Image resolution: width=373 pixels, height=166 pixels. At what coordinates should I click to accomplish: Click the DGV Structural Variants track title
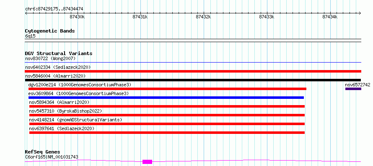pyautogui.click(x=59, y=53)
